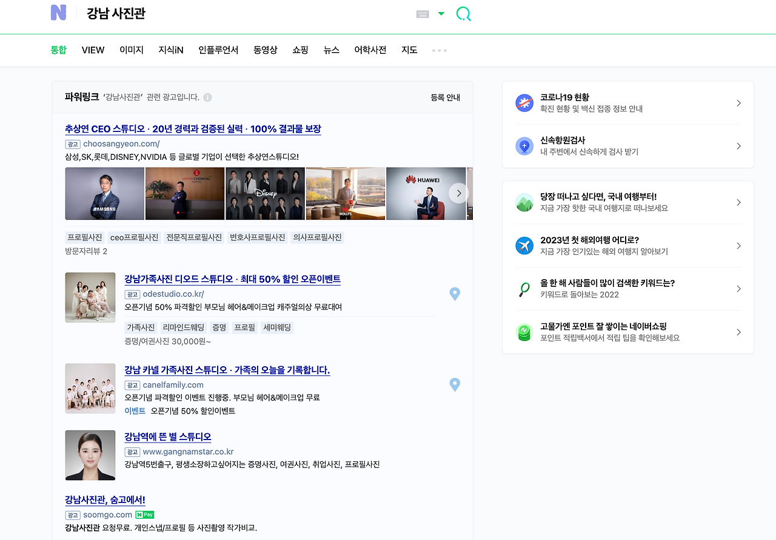
Task: Open the Disney group photo thumbnail
Action: (x=266, y=194)
